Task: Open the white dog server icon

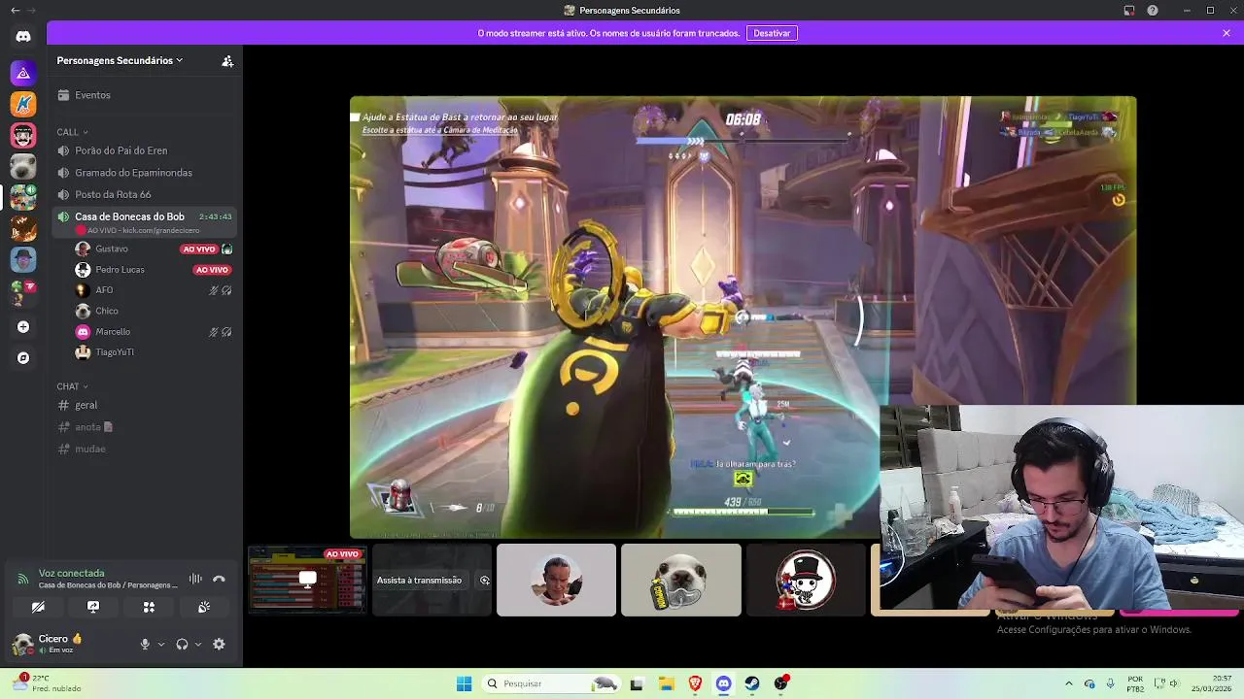Action: click(23, 166)
